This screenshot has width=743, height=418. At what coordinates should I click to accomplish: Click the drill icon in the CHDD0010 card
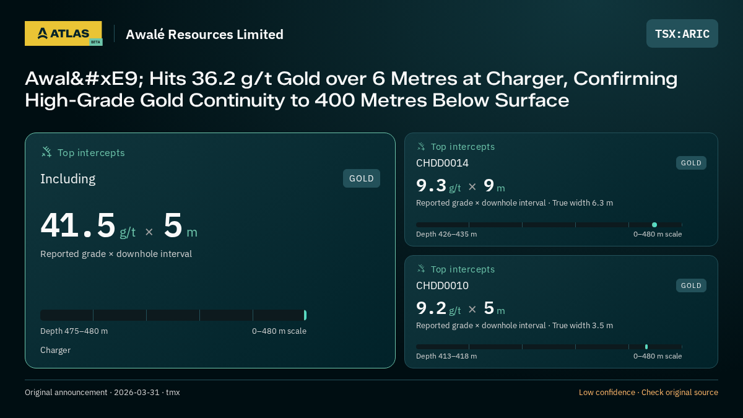pyautogui.click(x=421, y=269)
